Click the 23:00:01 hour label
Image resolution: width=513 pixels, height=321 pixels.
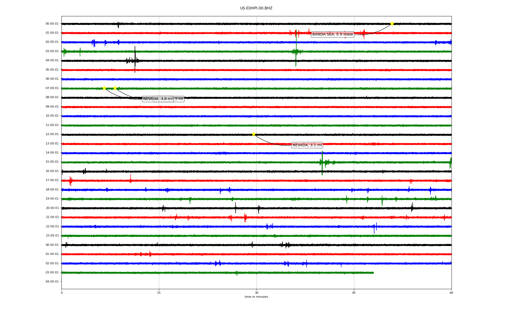point(52,236)
